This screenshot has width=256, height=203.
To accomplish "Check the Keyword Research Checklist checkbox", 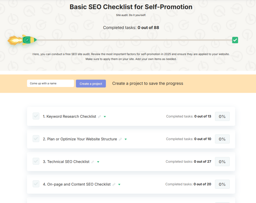I will (36, 116).
